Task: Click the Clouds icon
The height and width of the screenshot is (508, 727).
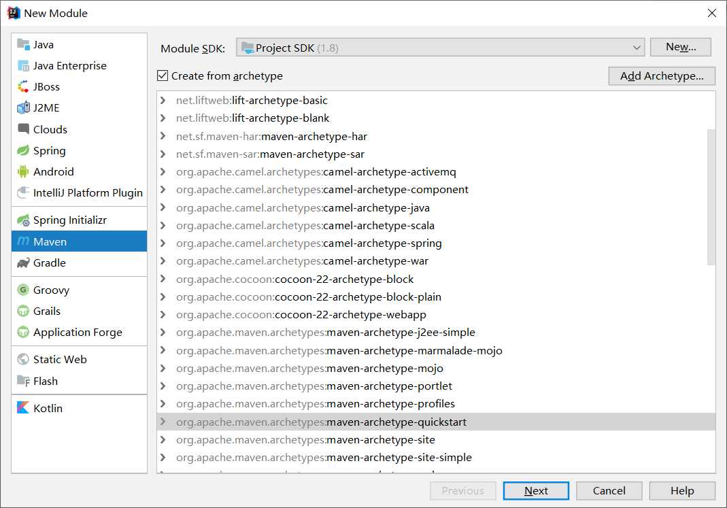Action: click(x=22, y=129)
